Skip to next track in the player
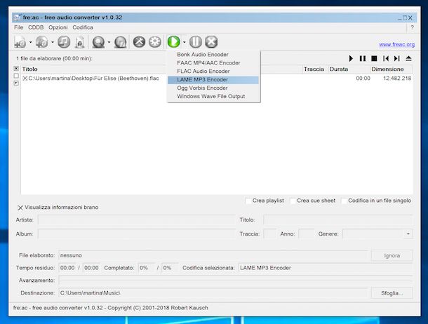 pyautogui.click(x=397, y=58)
